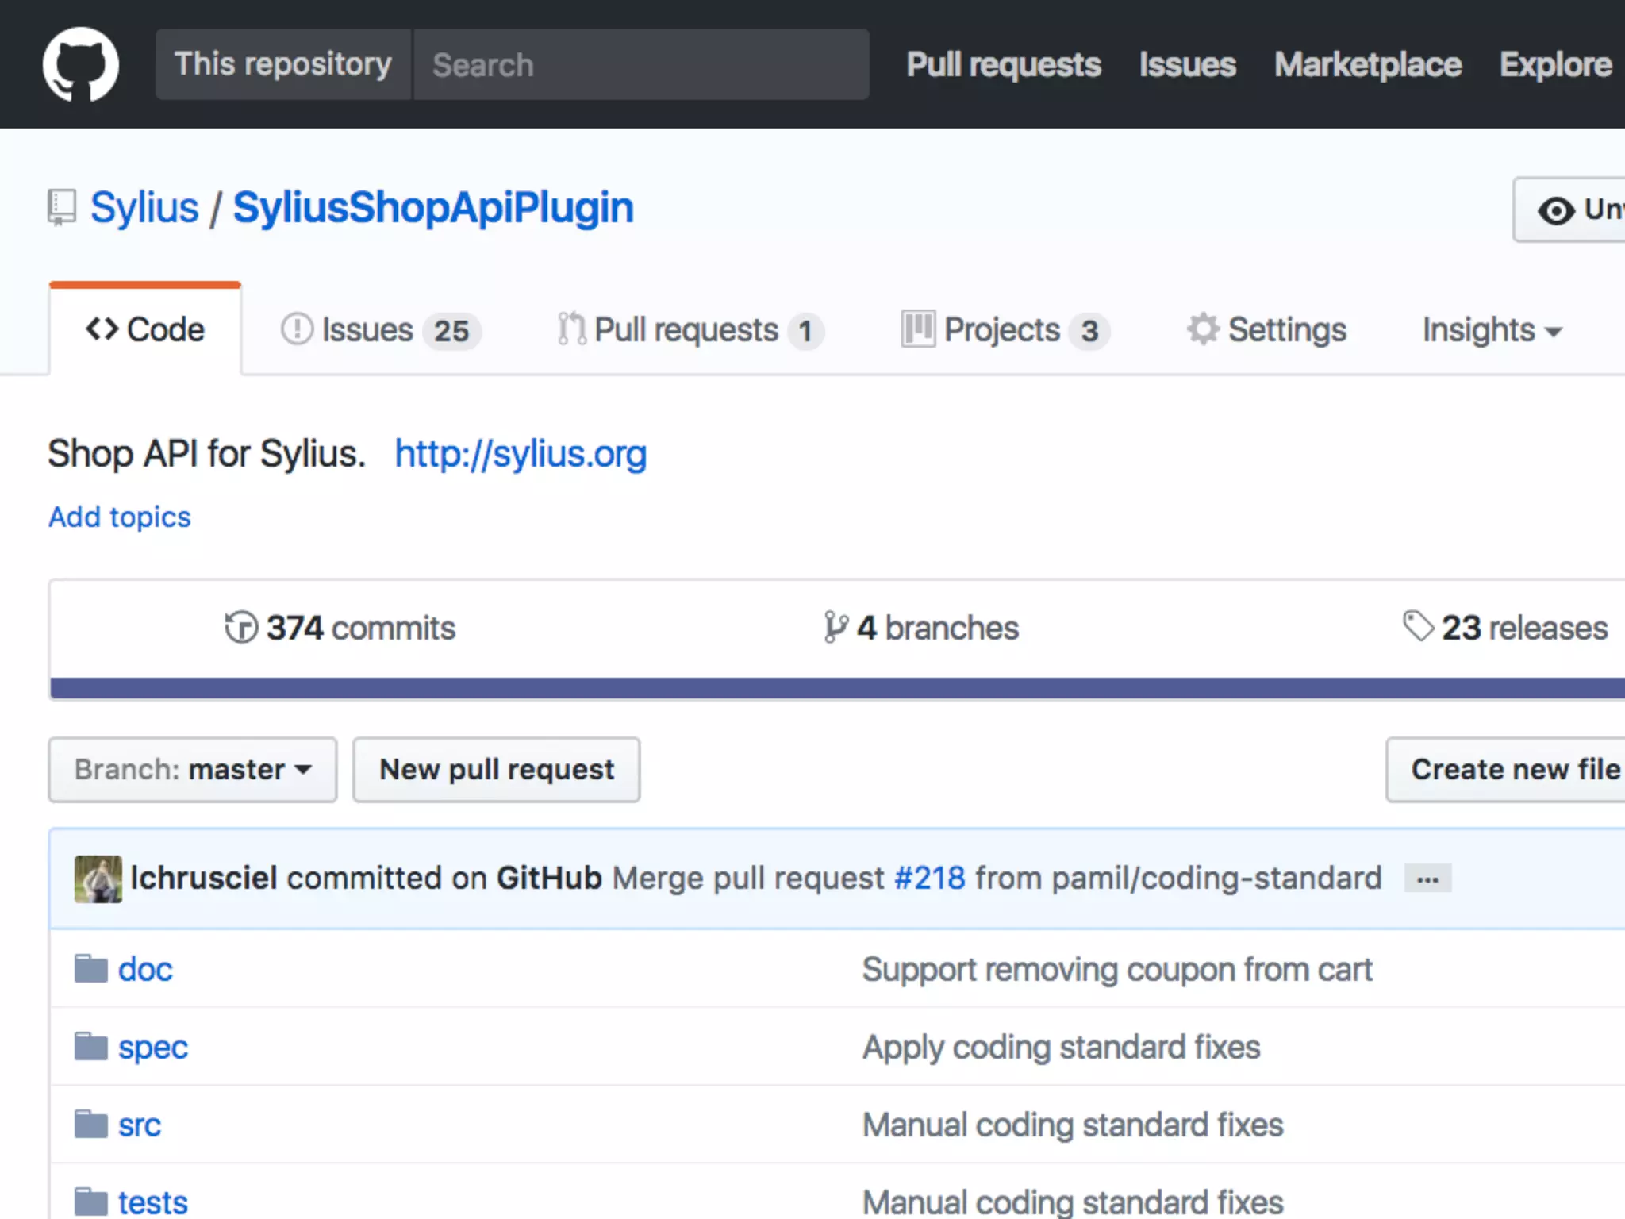Click into the Search input field
The width and height of the screenshot is (1625, 1219).
pyautogui.click(x=641, y=65)
